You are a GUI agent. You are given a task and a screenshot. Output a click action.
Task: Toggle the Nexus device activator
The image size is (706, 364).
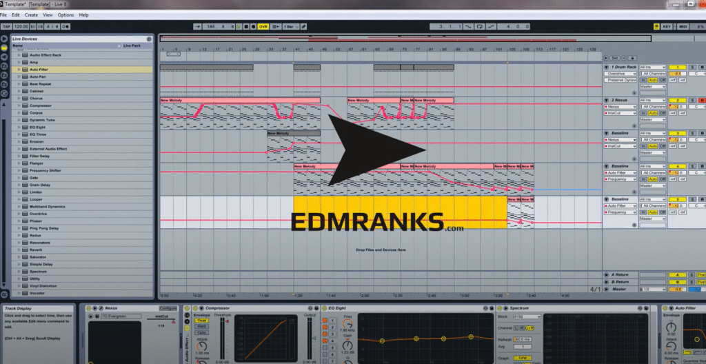point(88,308)
